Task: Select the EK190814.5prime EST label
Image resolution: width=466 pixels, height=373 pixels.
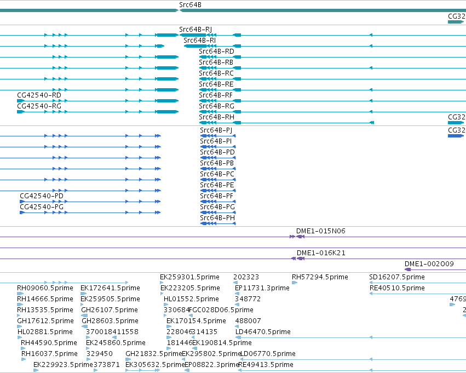Action: [222, 343]
